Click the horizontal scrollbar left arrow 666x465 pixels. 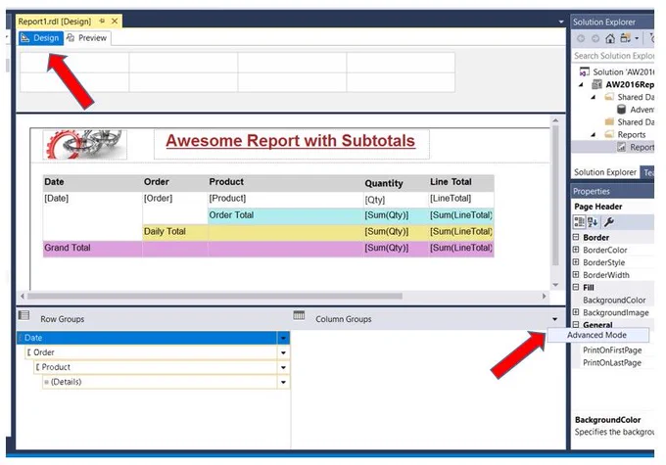click(23, 296)
